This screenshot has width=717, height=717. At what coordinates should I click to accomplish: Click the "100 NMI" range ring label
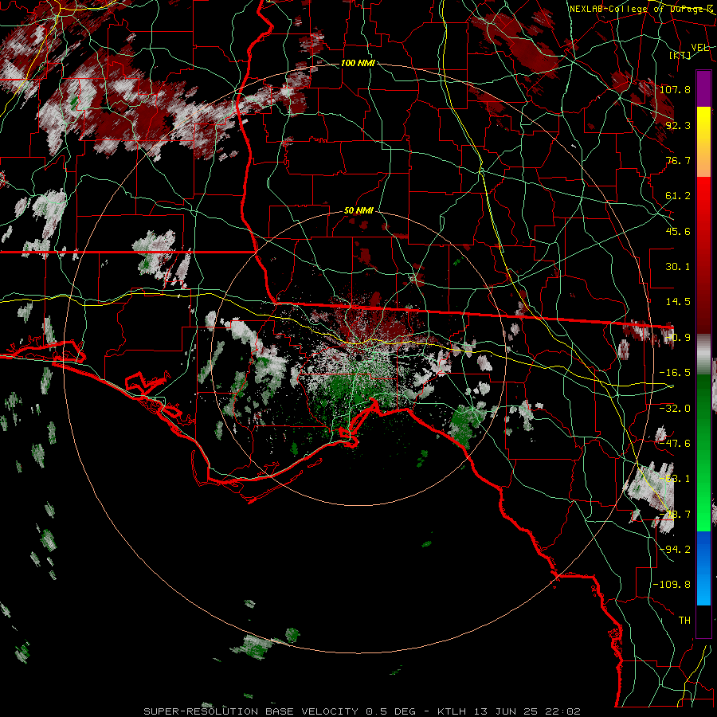[358, 63]
